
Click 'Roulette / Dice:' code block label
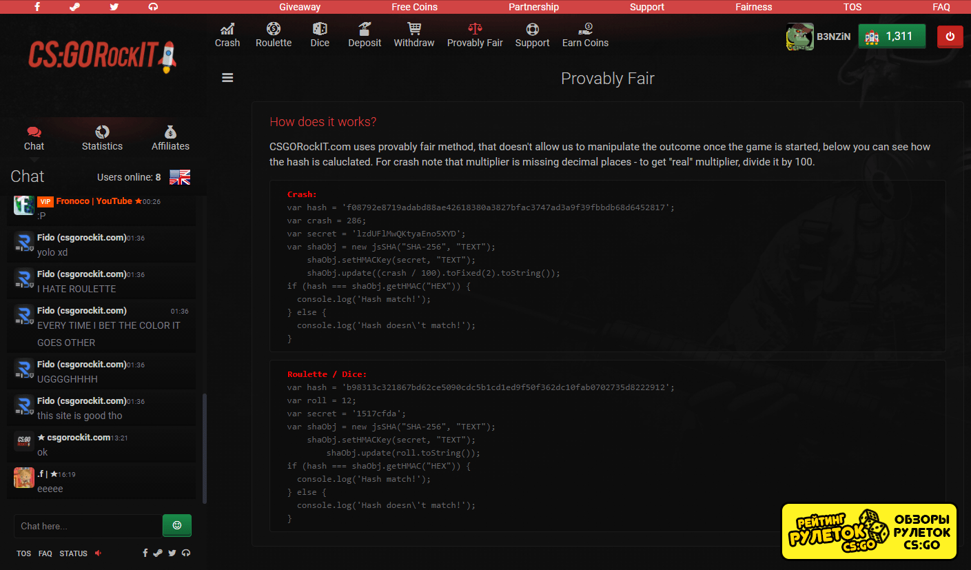click(x=327, y=374)
